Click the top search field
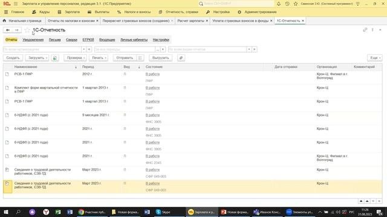Screen dimensions: 387x217 click(x=236, y=4)
